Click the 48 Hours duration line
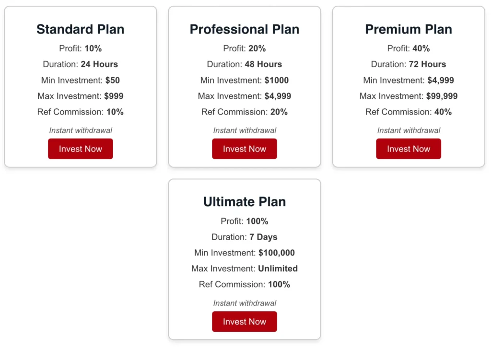This screenshot has width=491, height=348. click(x=245, y=64)
